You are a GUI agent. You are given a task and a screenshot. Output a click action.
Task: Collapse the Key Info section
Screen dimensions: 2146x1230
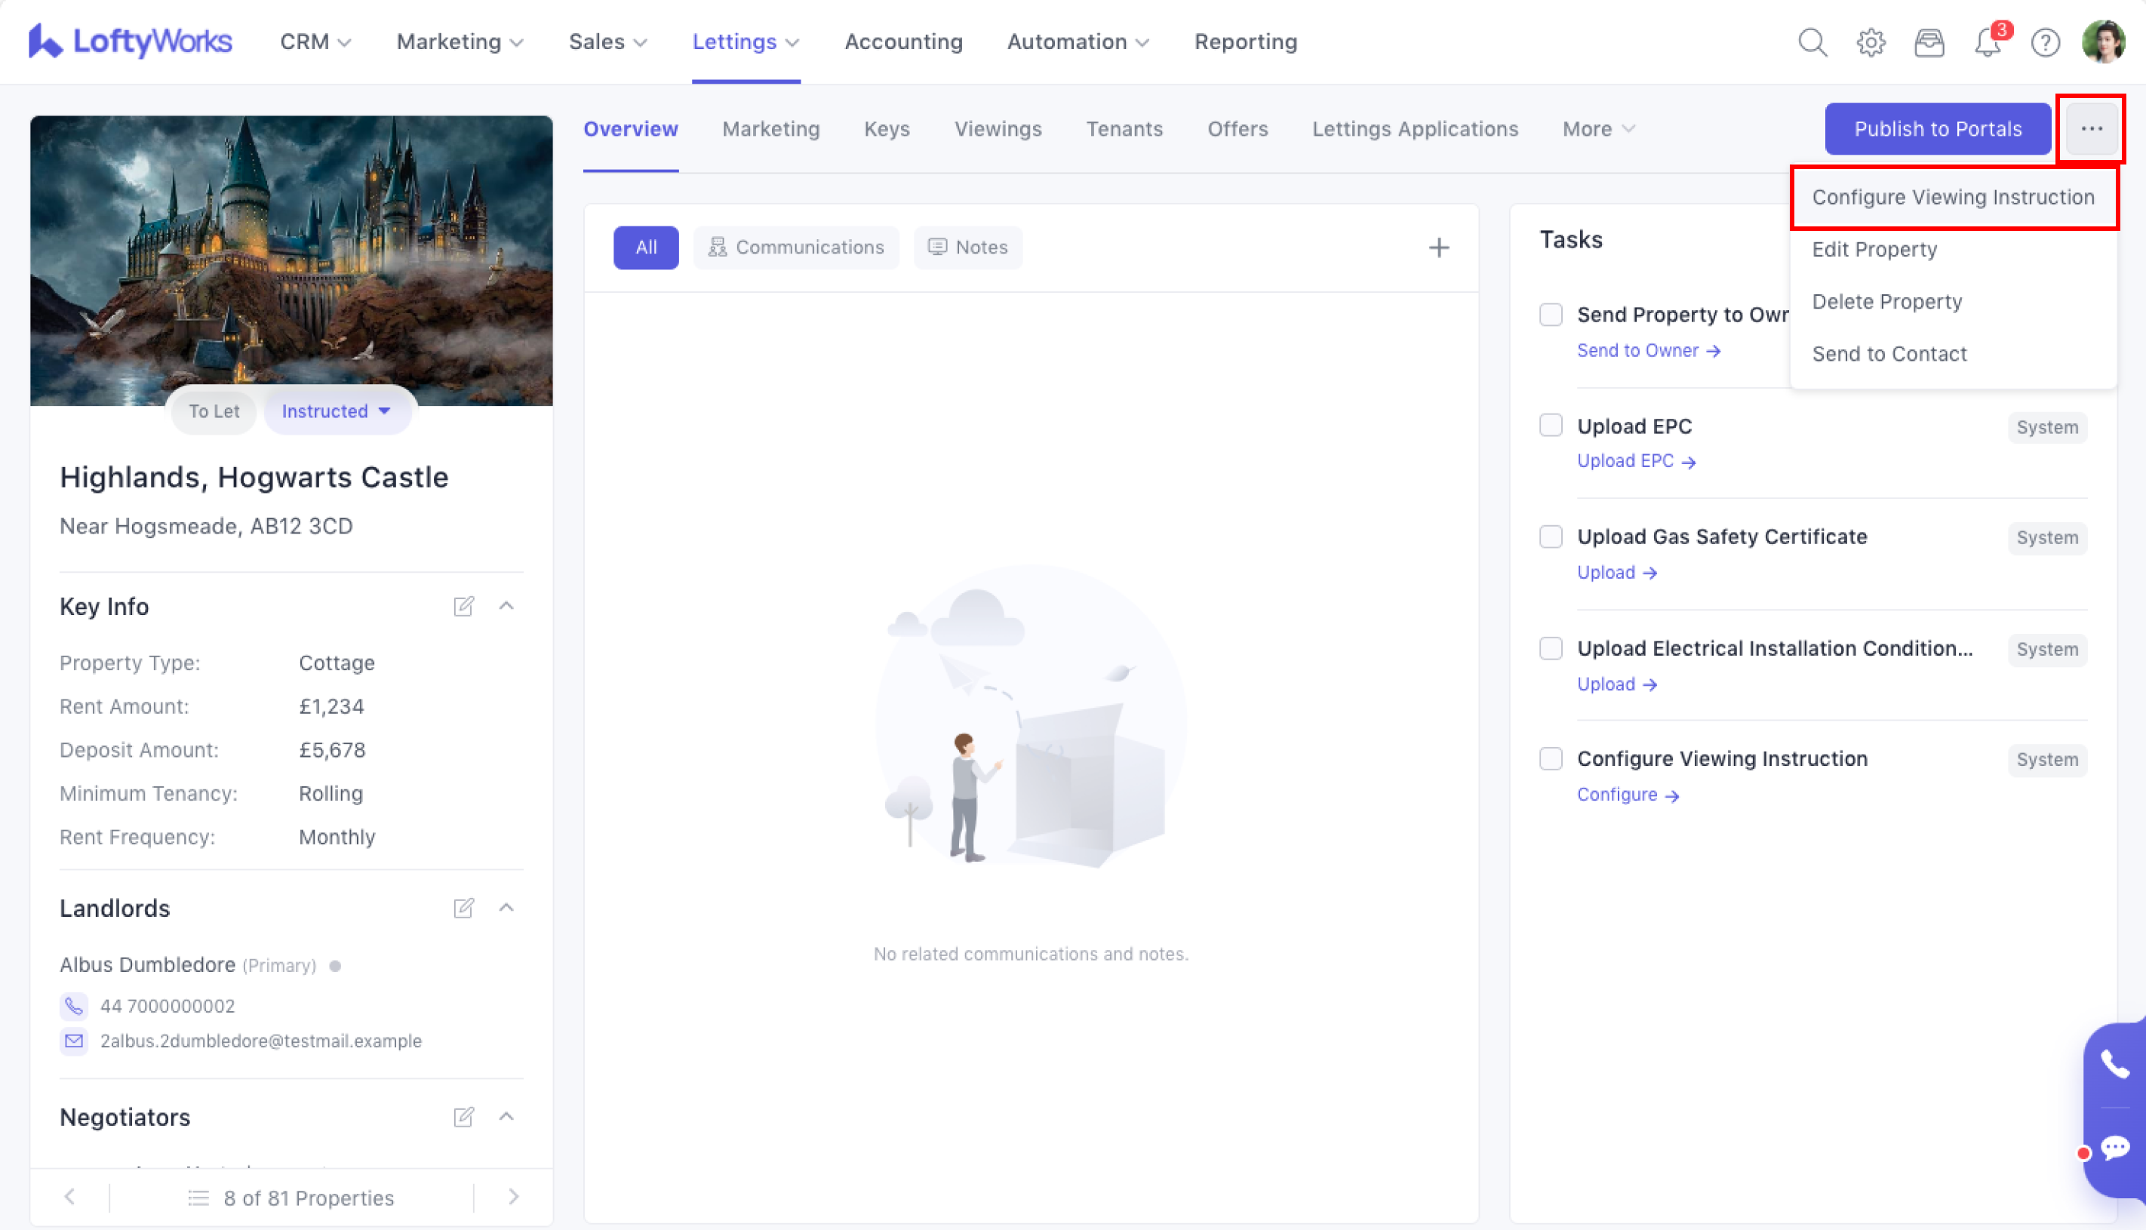(507, 606)
